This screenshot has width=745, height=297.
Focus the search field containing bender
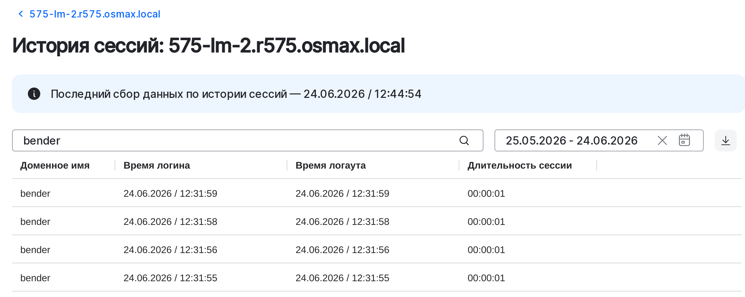[x=248, y=140]
